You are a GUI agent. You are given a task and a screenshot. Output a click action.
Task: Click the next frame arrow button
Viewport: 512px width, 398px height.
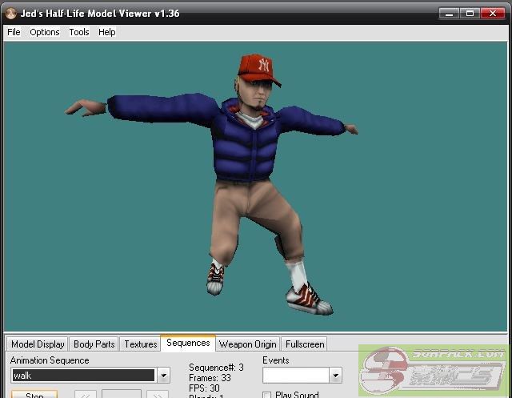[x=157, y=394]
